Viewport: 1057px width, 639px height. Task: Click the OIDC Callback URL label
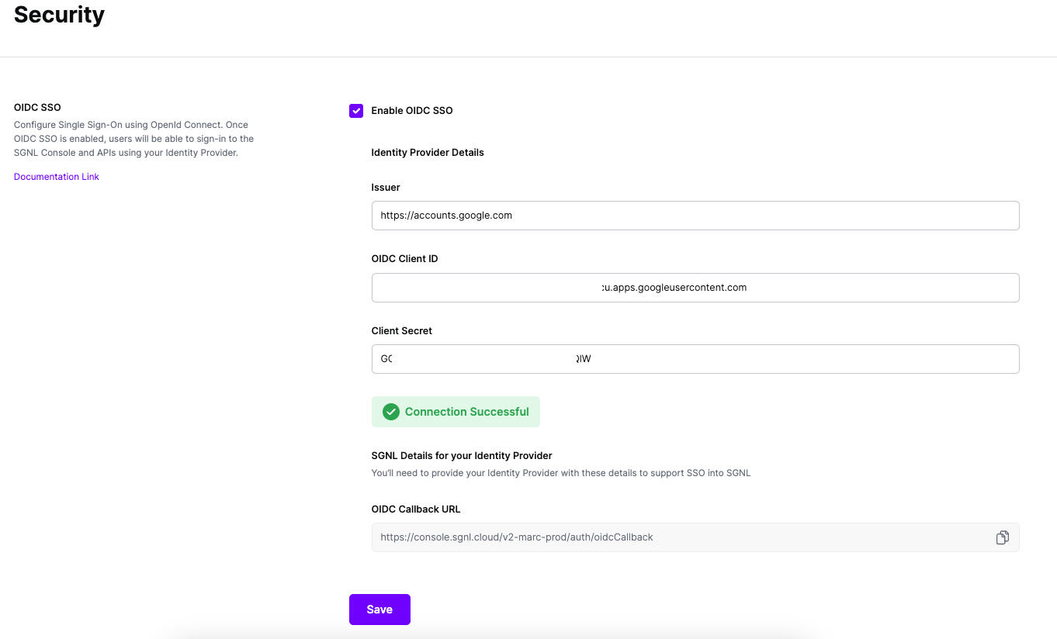[416, 509]
